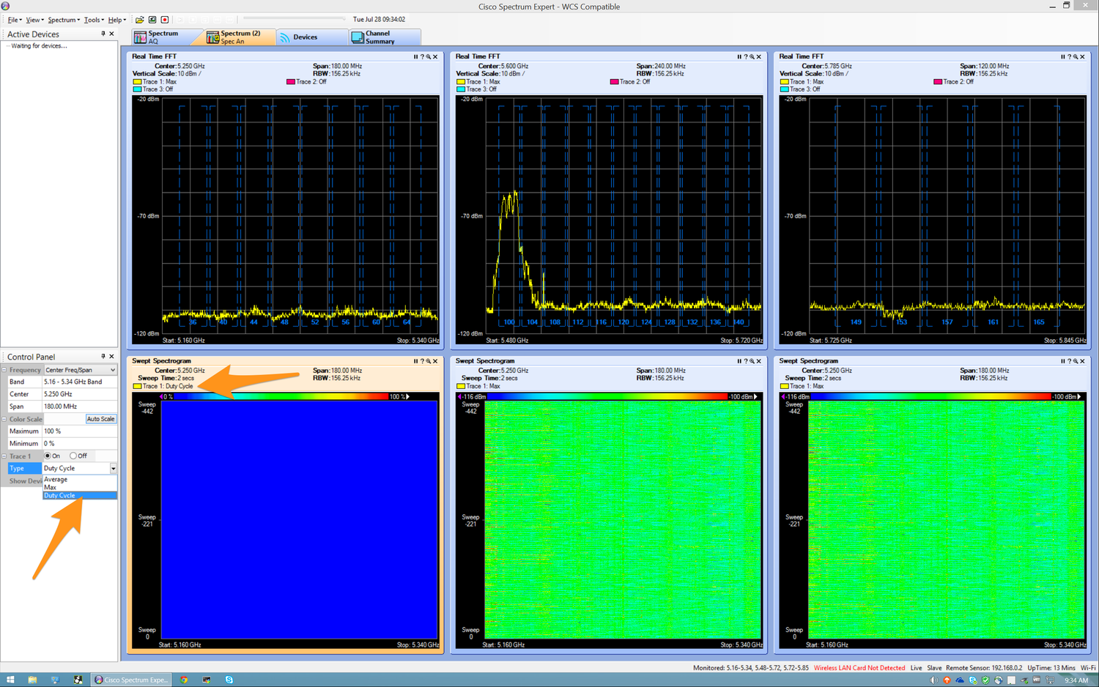The image size is (1099, 687).
Task: Collapse the Frequency section
Action: coord(4,370)
